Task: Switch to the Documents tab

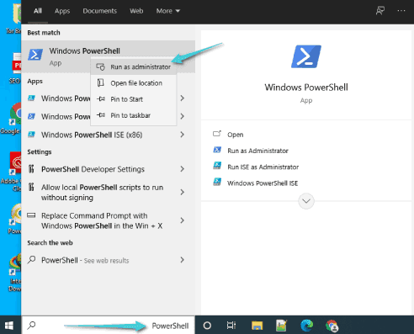Action: coord(99,11)
